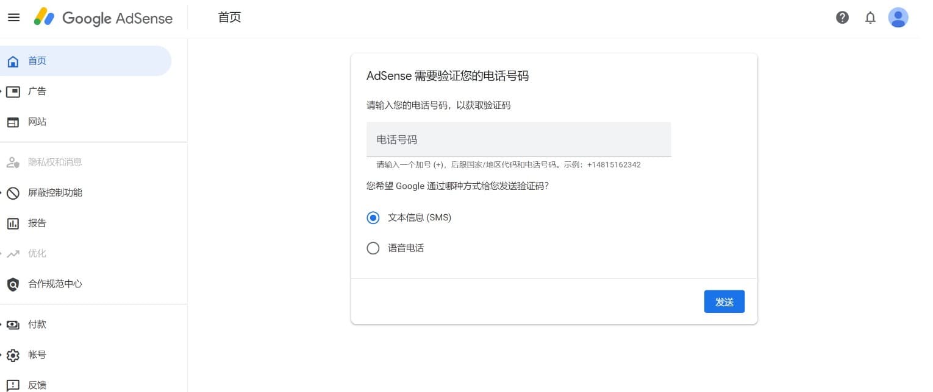Click the 发送 button
Screen dimensions: 933x392
(x=724, y=302)
